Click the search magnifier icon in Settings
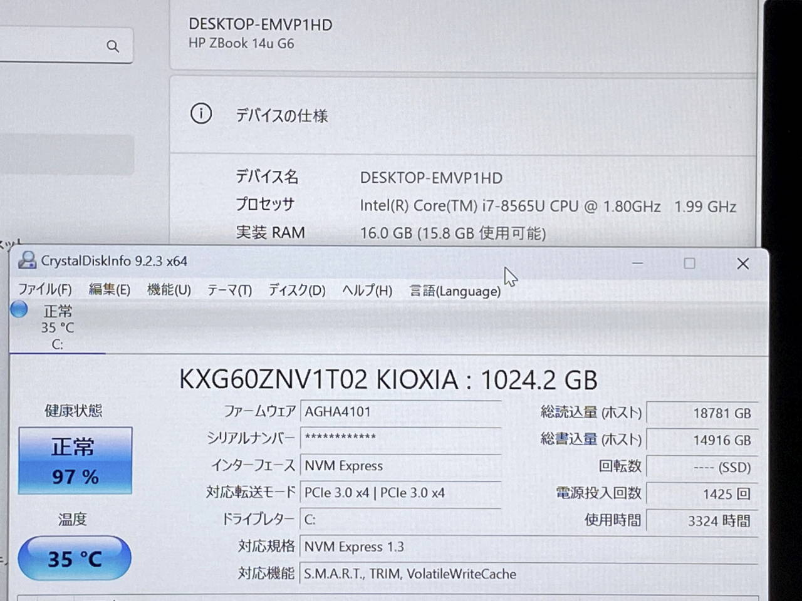This screenshot has width=802, height=601. [x=113, y=46]
